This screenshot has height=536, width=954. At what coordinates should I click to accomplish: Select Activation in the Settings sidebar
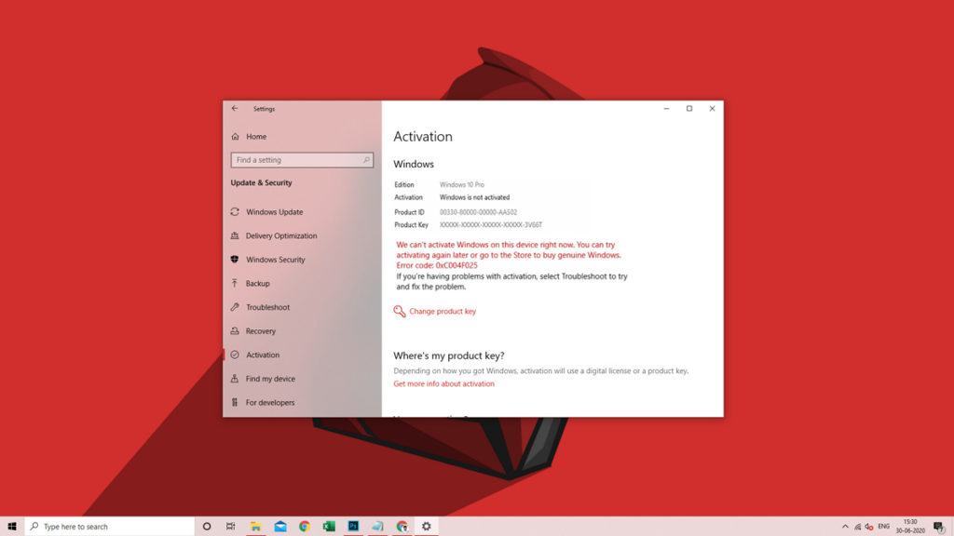(261, 355)
